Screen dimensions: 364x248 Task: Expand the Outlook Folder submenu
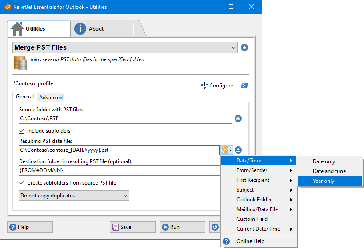point(259,200)
